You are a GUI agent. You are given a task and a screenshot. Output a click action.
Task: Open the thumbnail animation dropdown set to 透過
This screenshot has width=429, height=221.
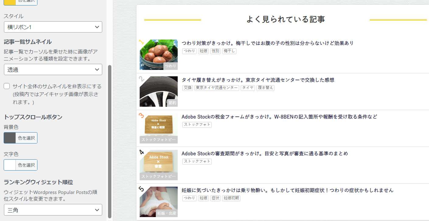coord(53,70)
